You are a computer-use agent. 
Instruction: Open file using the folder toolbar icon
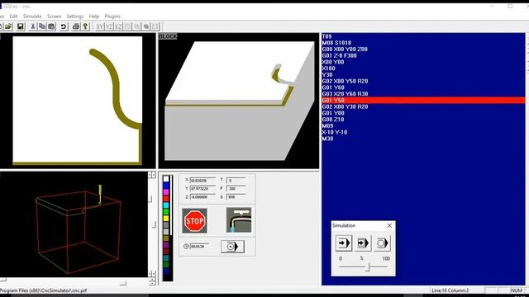point(8,26)
